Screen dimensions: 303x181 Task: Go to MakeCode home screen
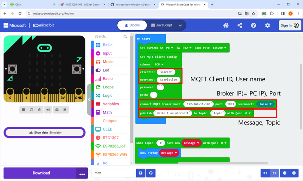click(x=226, y=25)
